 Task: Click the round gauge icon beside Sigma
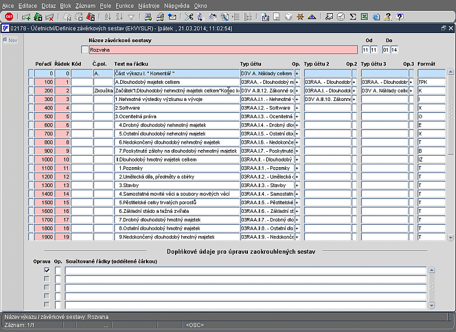click(341, 17)
